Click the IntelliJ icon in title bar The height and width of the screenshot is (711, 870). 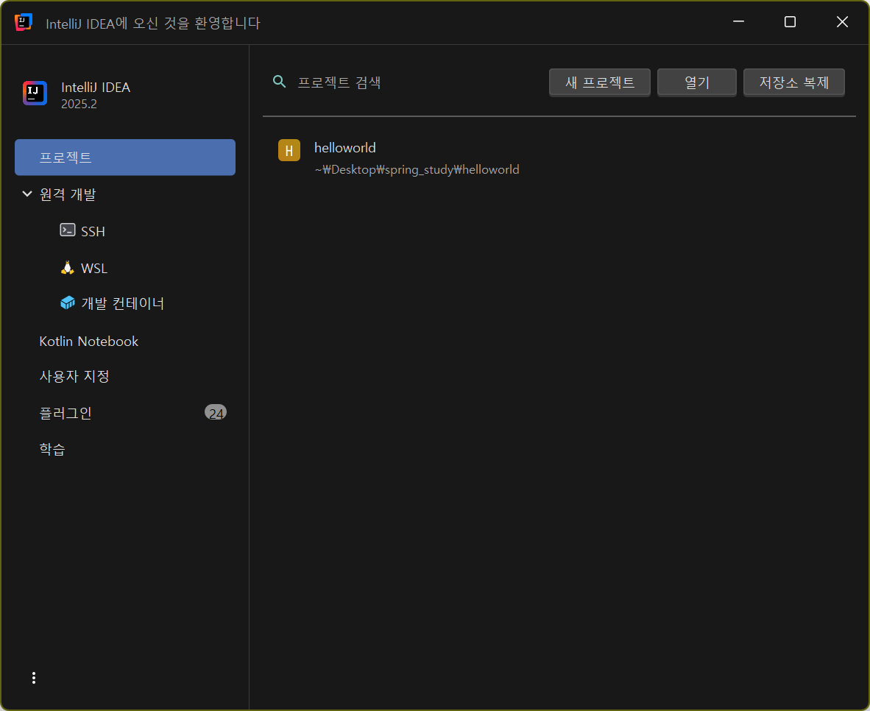coord(24,22)
